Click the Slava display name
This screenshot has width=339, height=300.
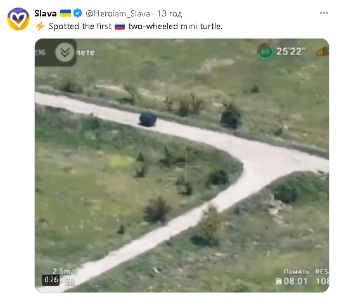[46, 13]
